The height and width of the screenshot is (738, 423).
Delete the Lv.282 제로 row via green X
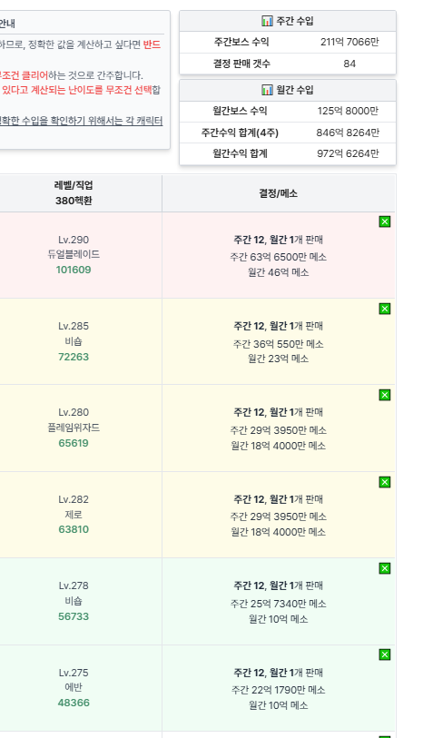coord(384,482)
